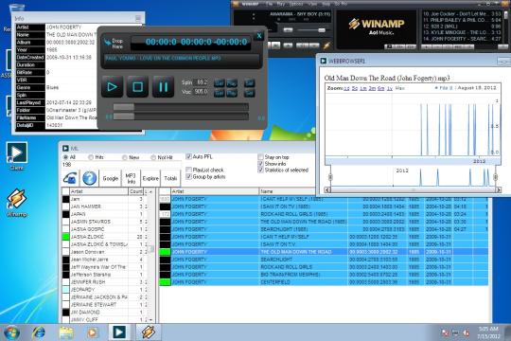Image resolution: width=511 pixels, height=341 pixels.
Task: Click the Google button in ML
Action: pos(111,178)
